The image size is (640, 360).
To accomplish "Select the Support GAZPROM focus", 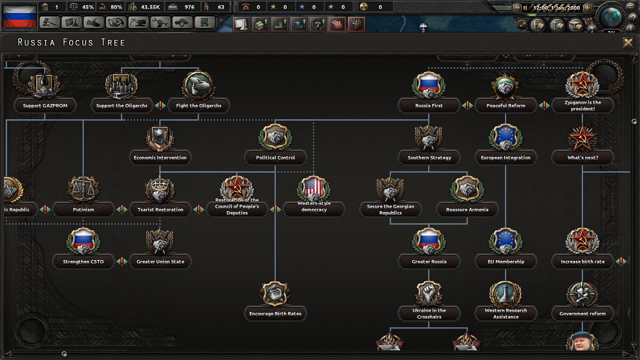I will click(45, 106).
